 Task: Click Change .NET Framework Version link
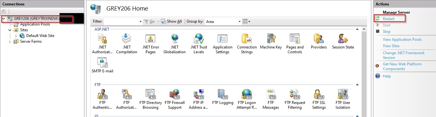(403, 55)
